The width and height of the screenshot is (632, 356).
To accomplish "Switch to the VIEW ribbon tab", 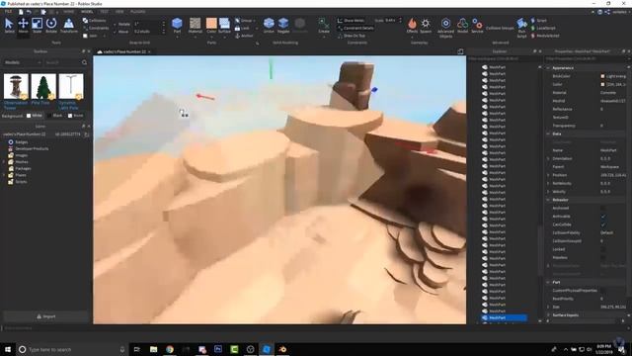I will 119,12.
